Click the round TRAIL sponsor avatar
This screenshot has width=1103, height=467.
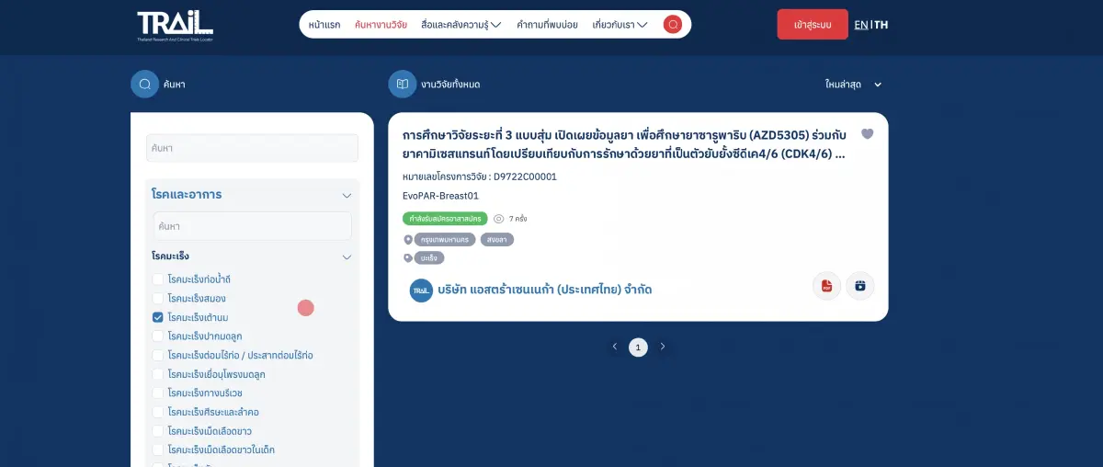pos(421,290)
